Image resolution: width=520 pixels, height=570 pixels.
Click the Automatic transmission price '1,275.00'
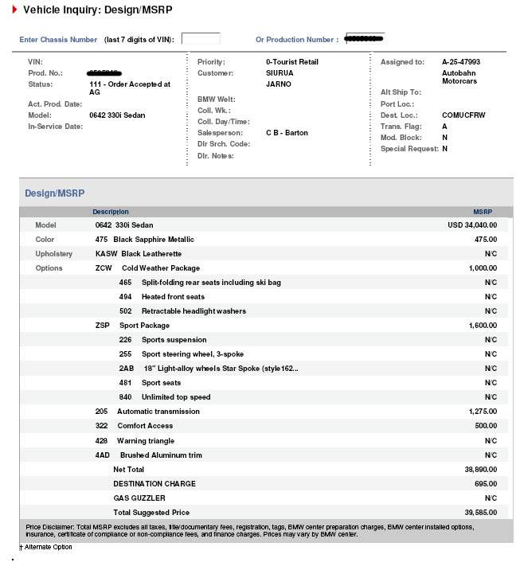pyautogui.click(x=483, y=412)
